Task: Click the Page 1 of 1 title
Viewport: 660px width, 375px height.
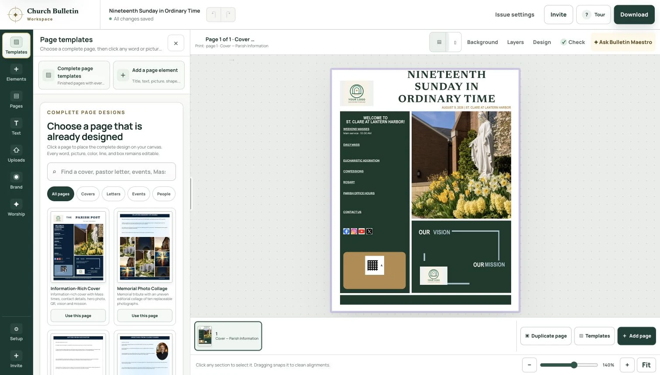Action: coord(230,39)
